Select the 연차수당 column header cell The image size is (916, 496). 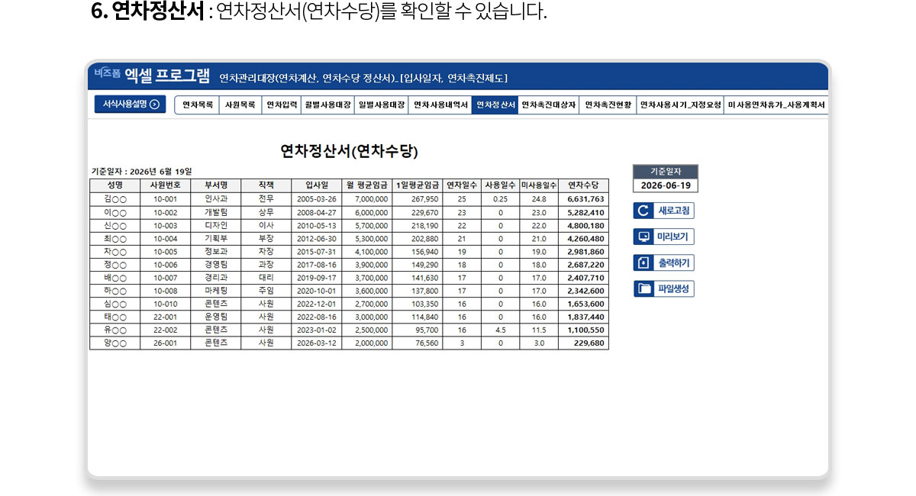(583, 185)
